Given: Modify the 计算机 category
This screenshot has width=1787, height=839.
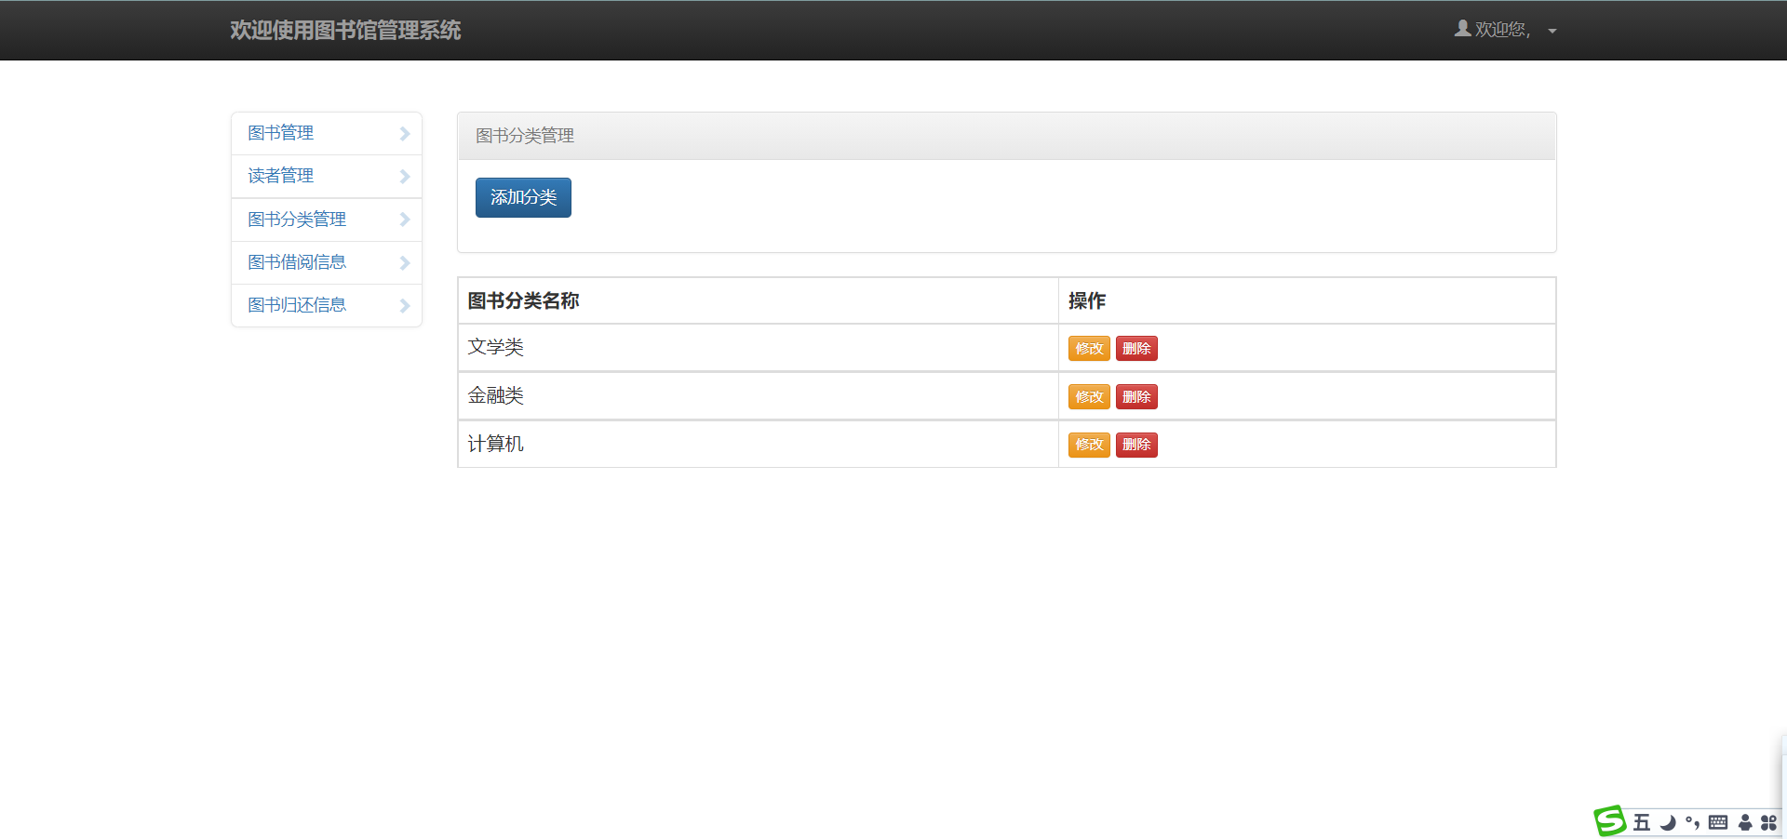Looking at the screenshot, I should pyautogui.click(x=1089, y=445).
